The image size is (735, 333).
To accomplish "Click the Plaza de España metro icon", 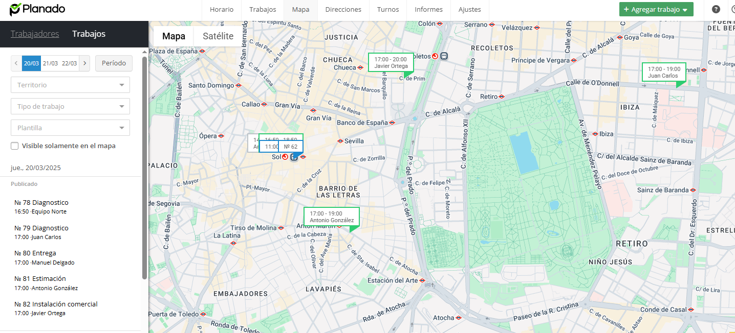I will tap(202, 51).
